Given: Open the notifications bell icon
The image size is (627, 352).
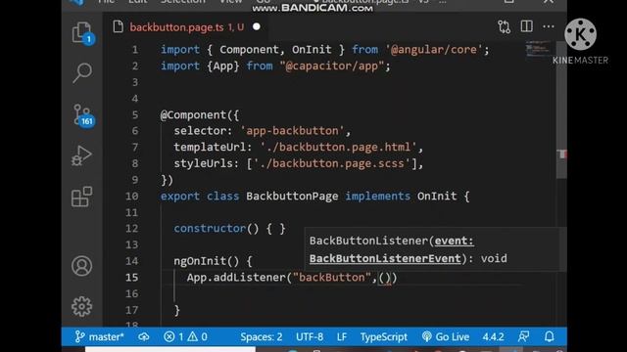Looking at the screenshot, I should tap(549, 336).
